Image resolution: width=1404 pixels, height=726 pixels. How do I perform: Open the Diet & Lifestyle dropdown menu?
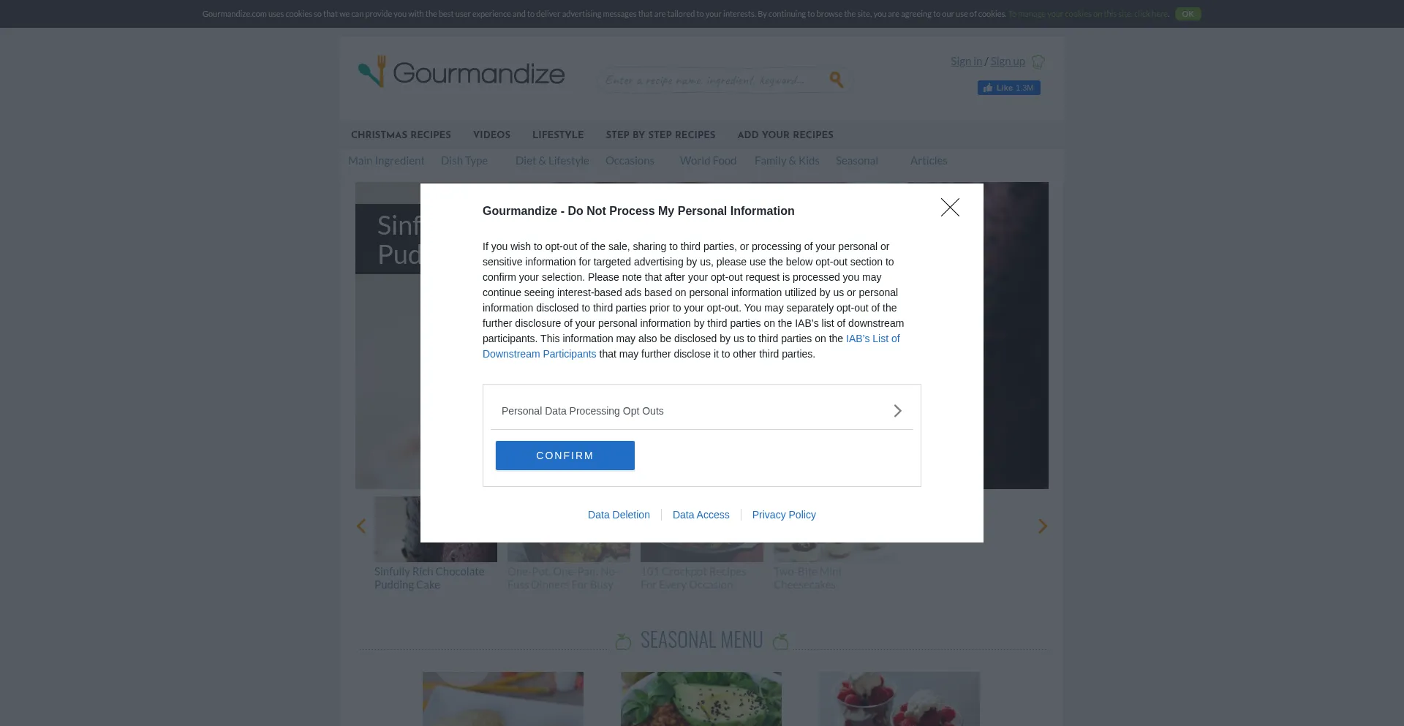tap(552, 161)
